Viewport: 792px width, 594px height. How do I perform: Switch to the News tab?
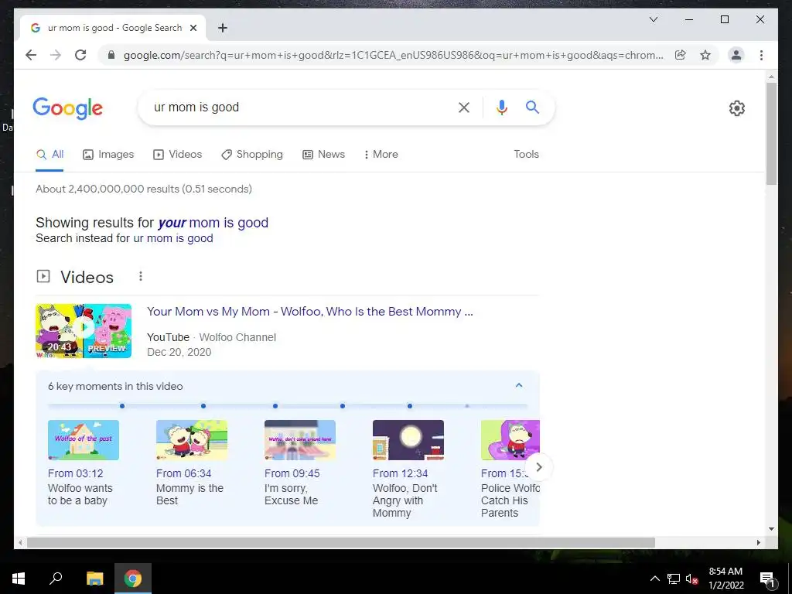[x=323, y=155]
